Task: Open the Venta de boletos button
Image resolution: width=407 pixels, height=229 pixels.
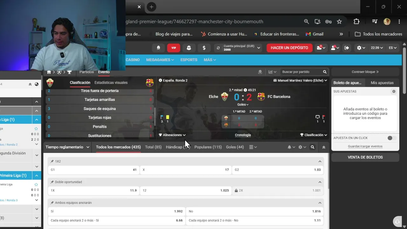Action: (365, 157)
